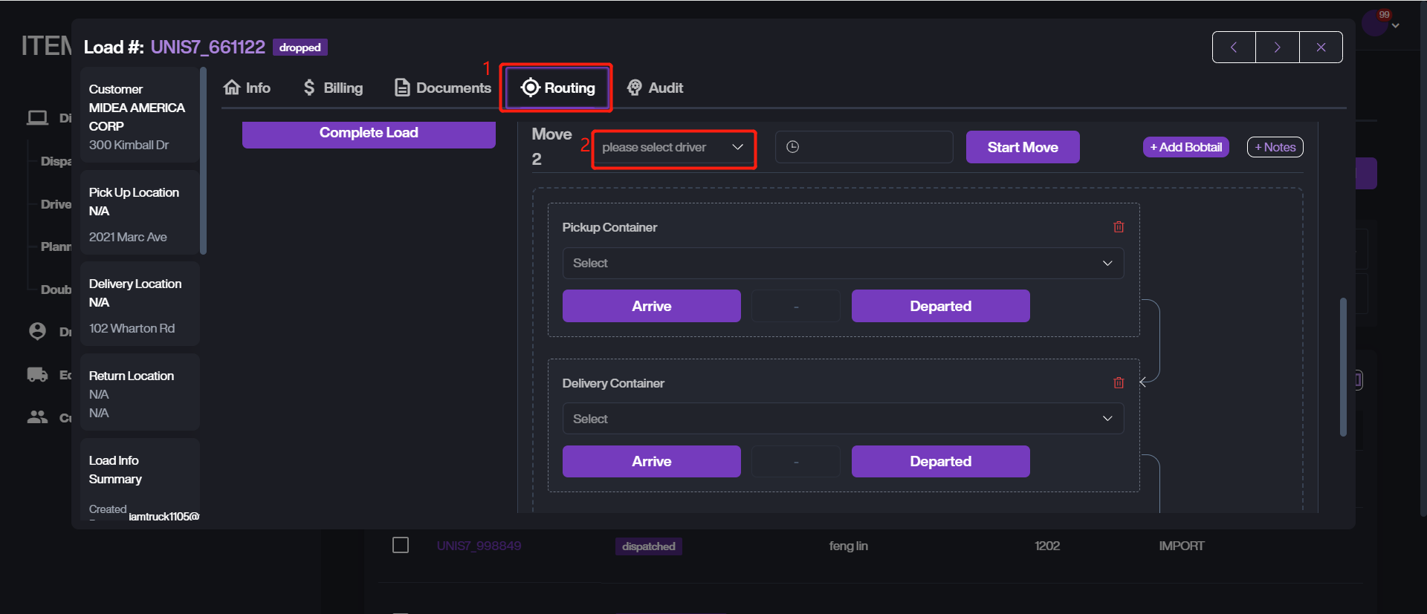Click the Add Bobtail button
The image size is (1427, 614).
(x=1185, y=147)
